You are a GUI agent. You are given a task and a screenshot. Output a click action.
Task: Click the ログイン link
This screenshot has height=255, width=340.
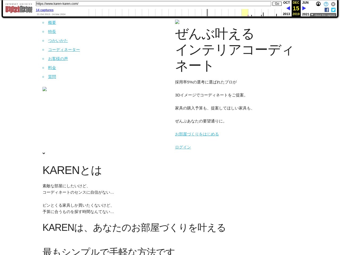click(183, 147)
